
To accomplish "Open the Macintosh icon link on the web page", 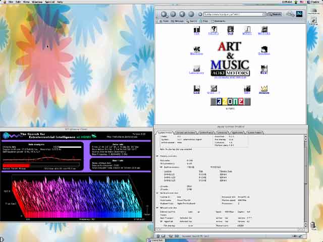I will (x=196, y=50).
